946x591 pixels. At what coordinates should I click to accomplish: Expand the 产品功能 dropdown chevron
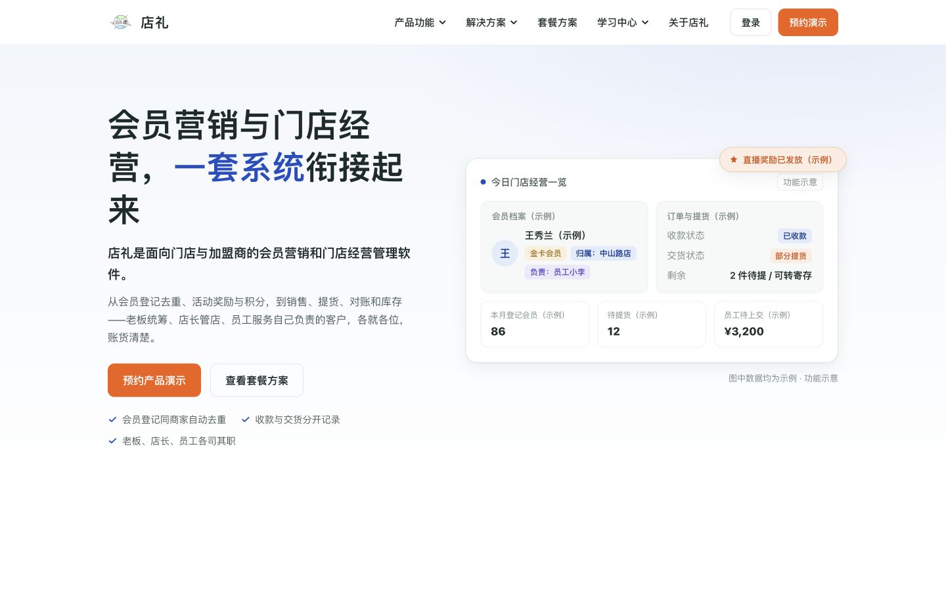click(x=443, y=22)
